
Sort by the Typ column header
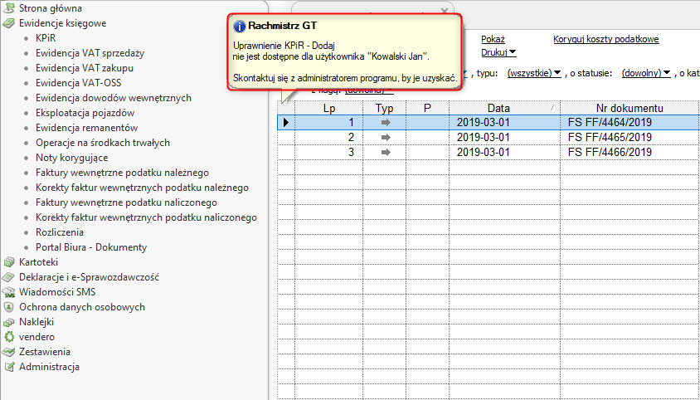pos(384,108)
